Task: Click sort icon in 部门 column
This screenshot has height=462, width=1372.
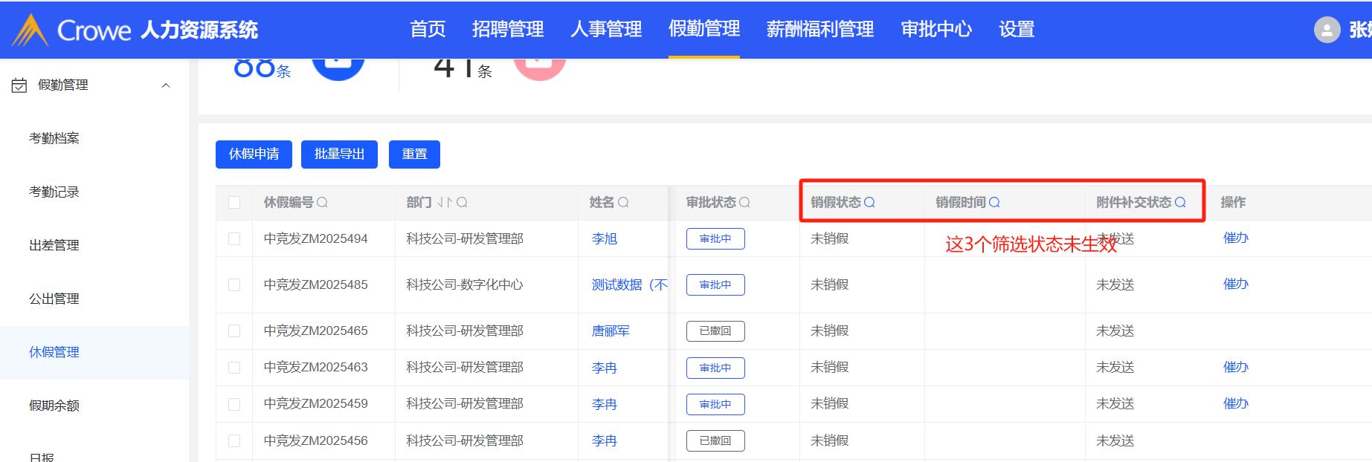Action: [445, 202]
